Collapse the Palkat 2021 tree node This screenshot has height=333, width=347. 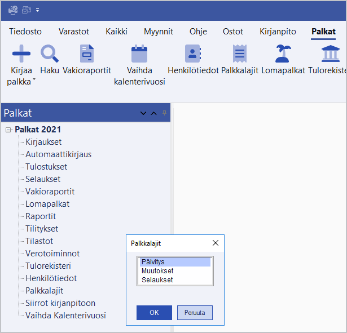coord(8,130)
